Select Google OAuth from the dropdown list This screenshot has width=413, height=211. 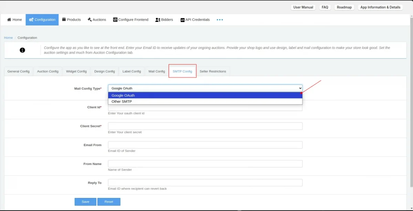(205, 95)
